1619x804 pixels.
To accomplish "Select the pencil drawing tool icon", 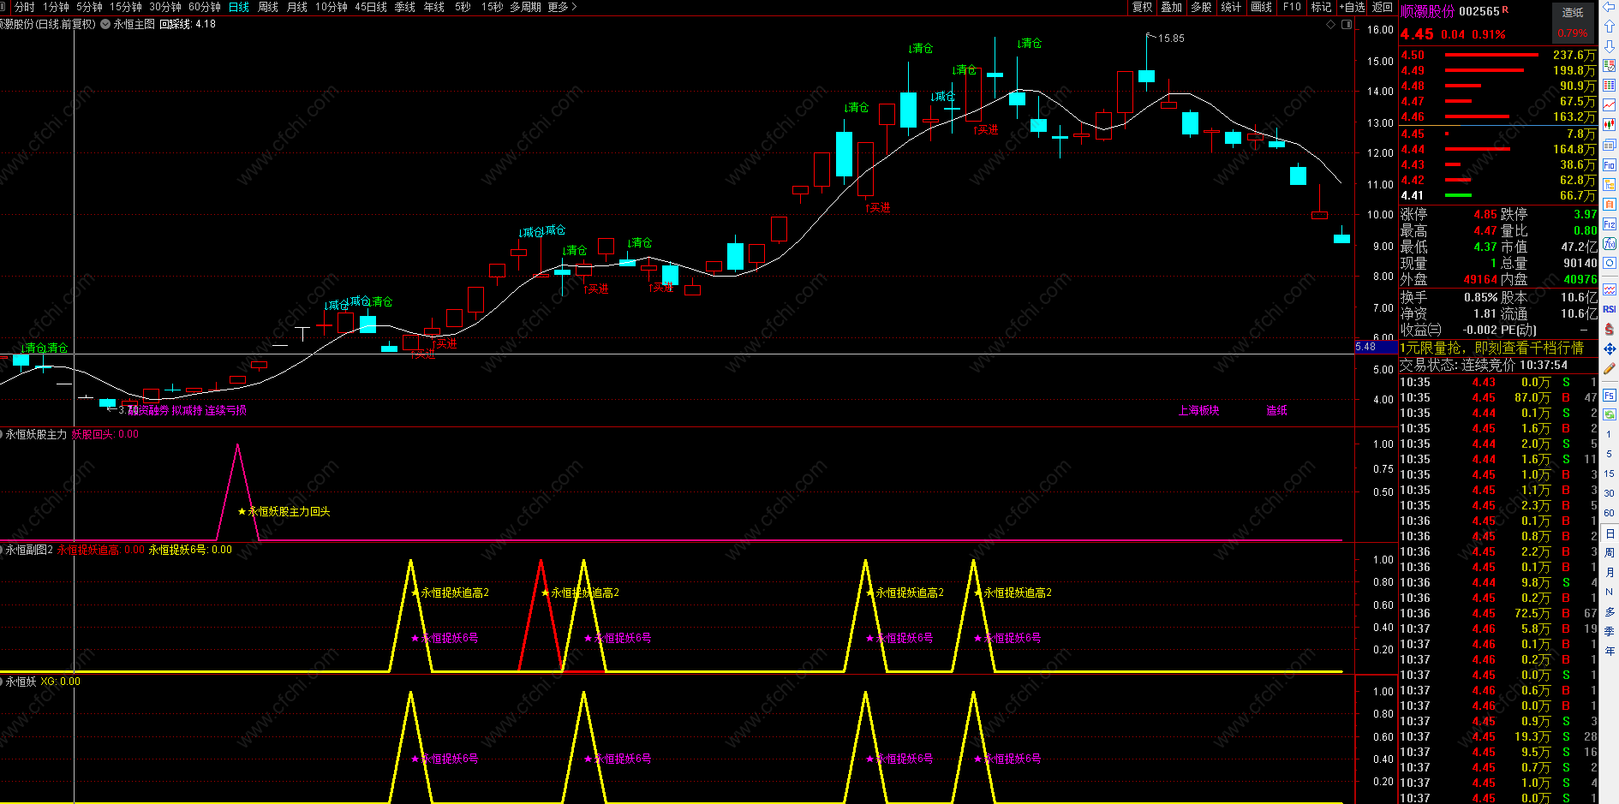I will (x=1610, y=368).
